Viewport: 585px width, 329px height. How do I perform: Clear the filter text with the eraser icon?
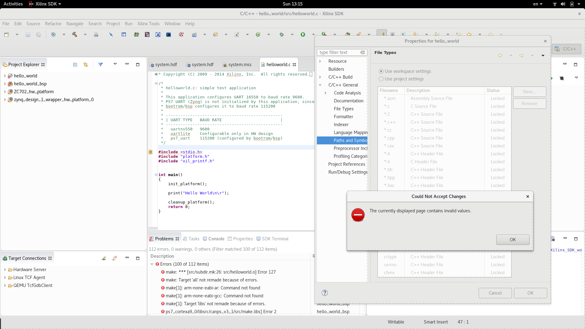(x=362, y=52)
